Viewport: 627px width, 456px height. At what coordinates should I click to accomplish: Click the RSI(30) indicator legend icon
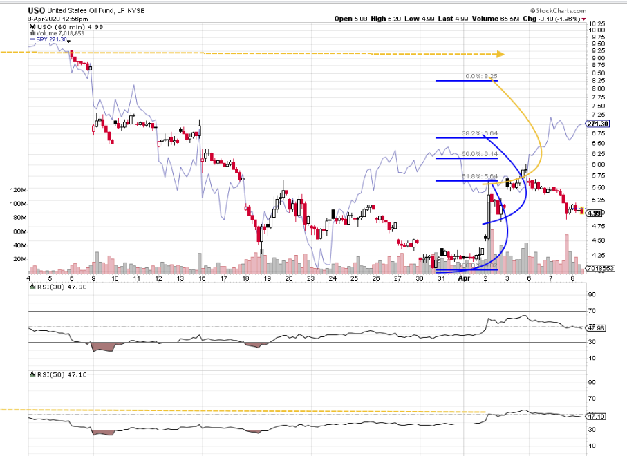[32, 287]
